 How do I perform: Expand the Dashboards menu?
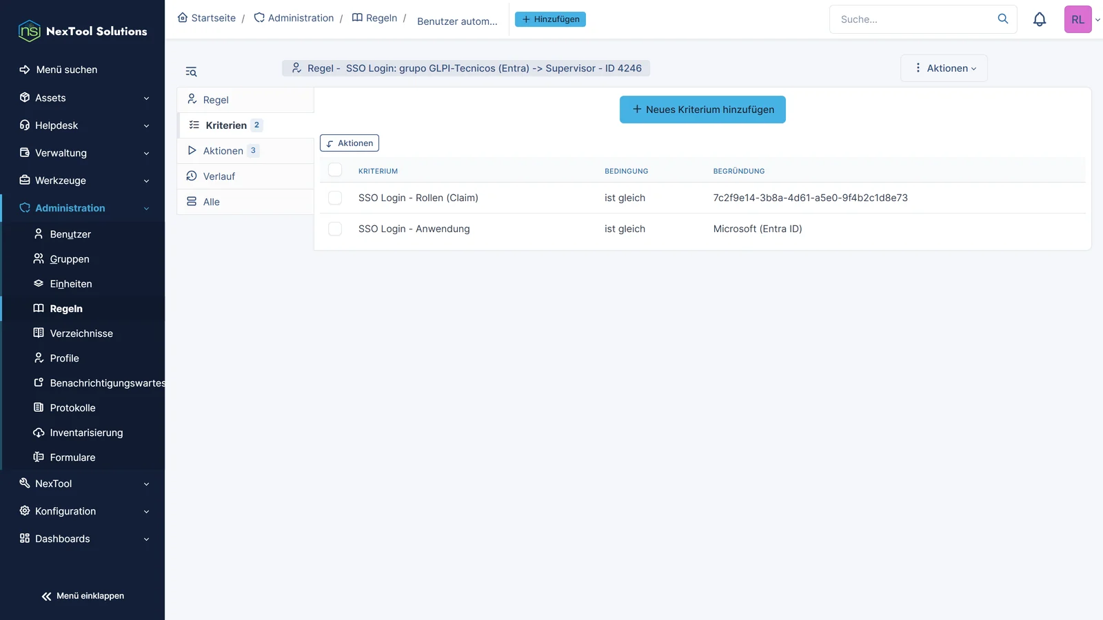pos(83,539)
